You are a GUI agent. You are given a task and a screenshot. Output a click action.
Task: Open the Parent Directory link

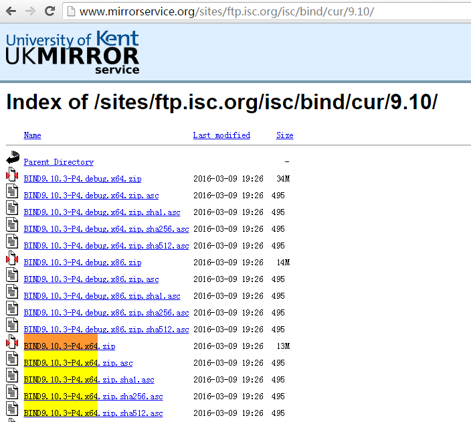tap(58, 162)
